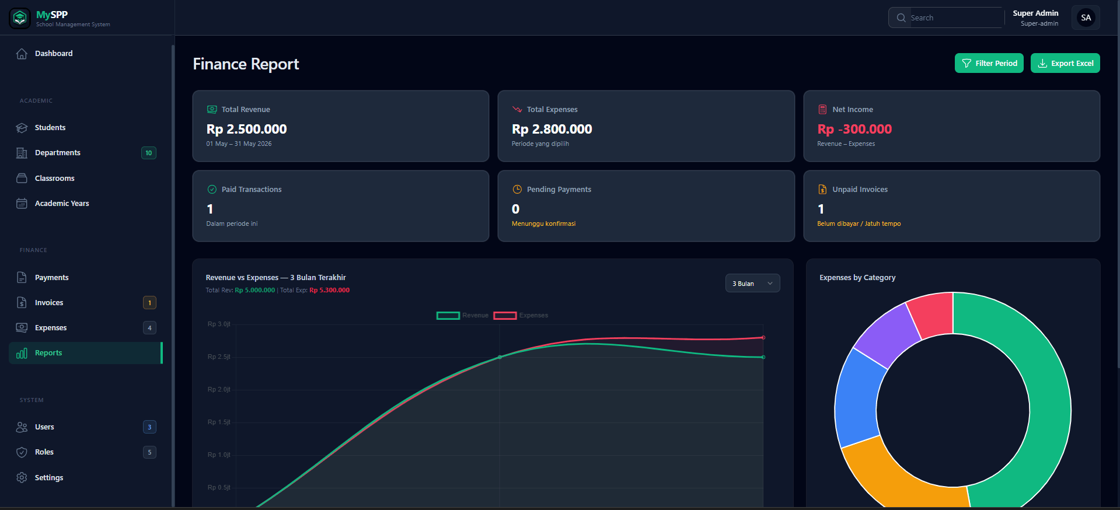The image size is (1120, 510).
Task: Click the Payments document icon
Action: pyautogui.click(x=22, y=277)
